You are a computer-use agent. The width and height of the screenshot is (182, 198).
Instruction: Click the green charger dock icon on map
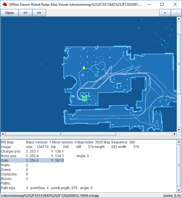(x=84, y=97)
